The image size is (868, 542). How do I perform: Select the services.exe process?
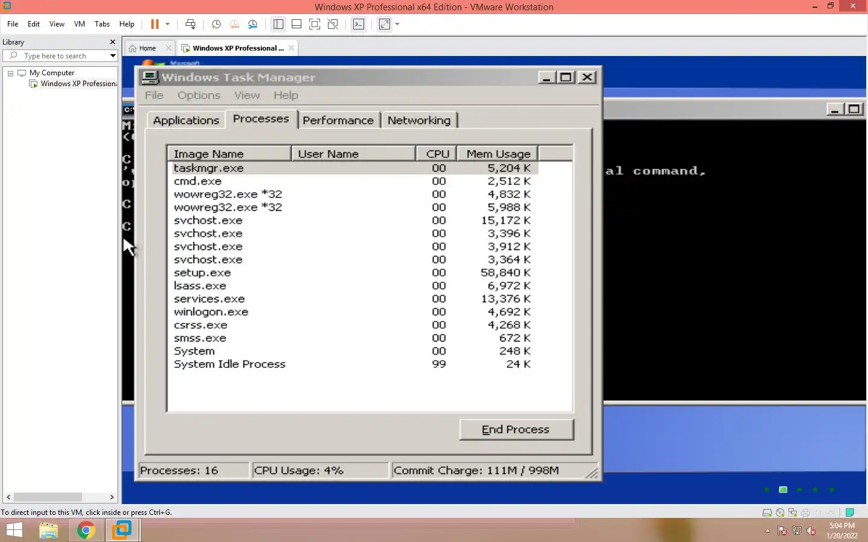coord(353,299)
